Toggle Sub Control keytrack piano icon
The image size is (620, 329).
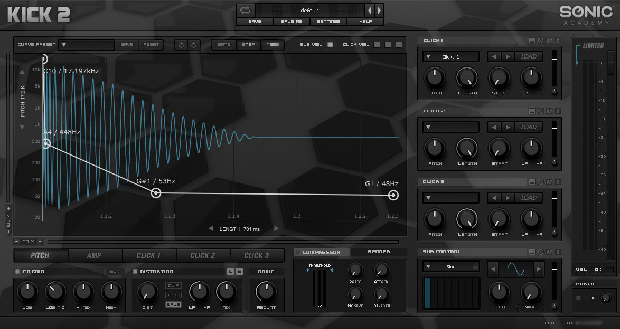pyautogui.click(x=532, y=251)
